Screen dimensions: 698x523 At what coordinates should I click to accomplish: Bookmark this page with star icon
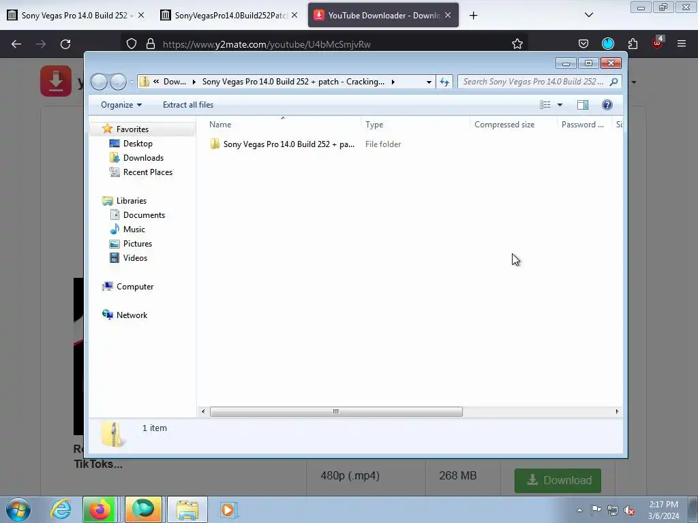517,44
